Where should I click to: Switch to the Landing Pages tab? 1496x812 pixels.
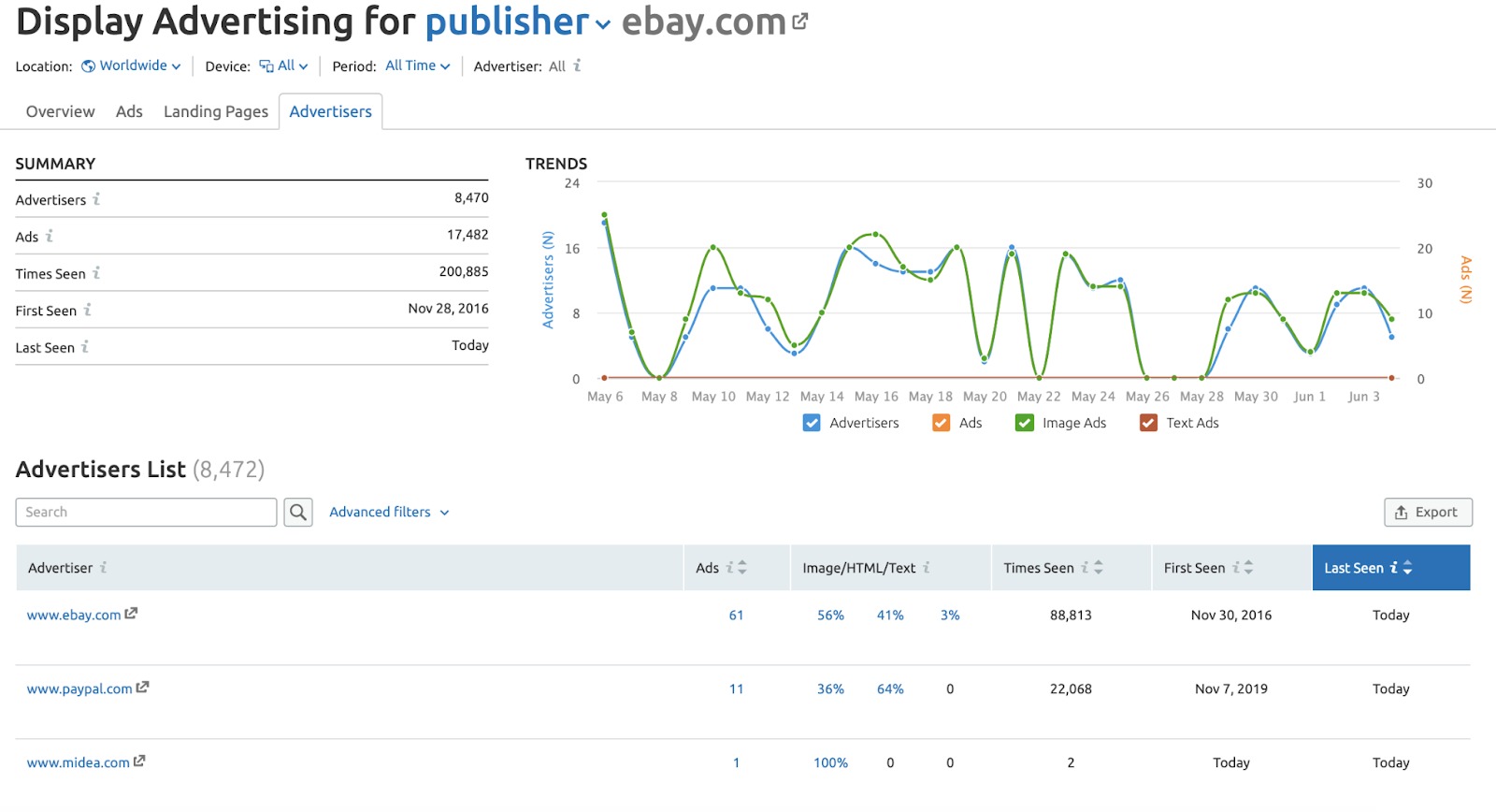(216, 111)
